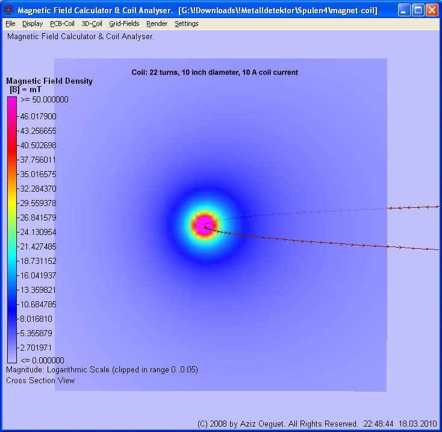Click the '16.041937' legend value

39,275
